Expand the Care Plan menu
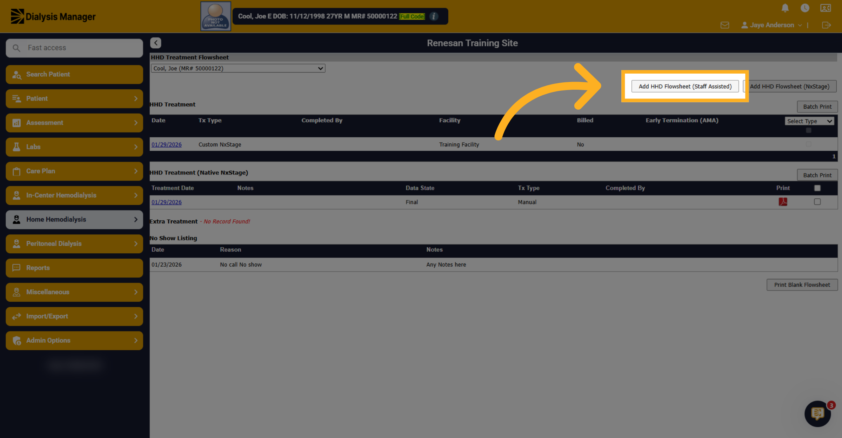 pos(74,171)
